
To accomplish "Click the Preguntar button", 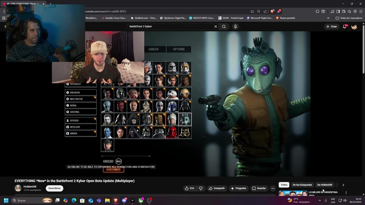I will click(x=238, y=188).
